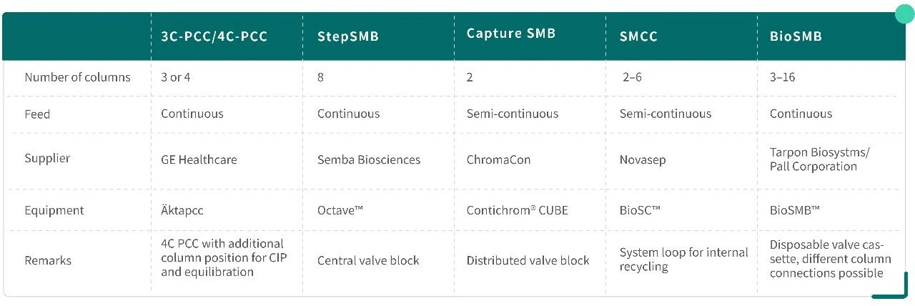Screen dimensions: 915x306
Task: Click the BioSMB column header
Action: coord(796,36)
